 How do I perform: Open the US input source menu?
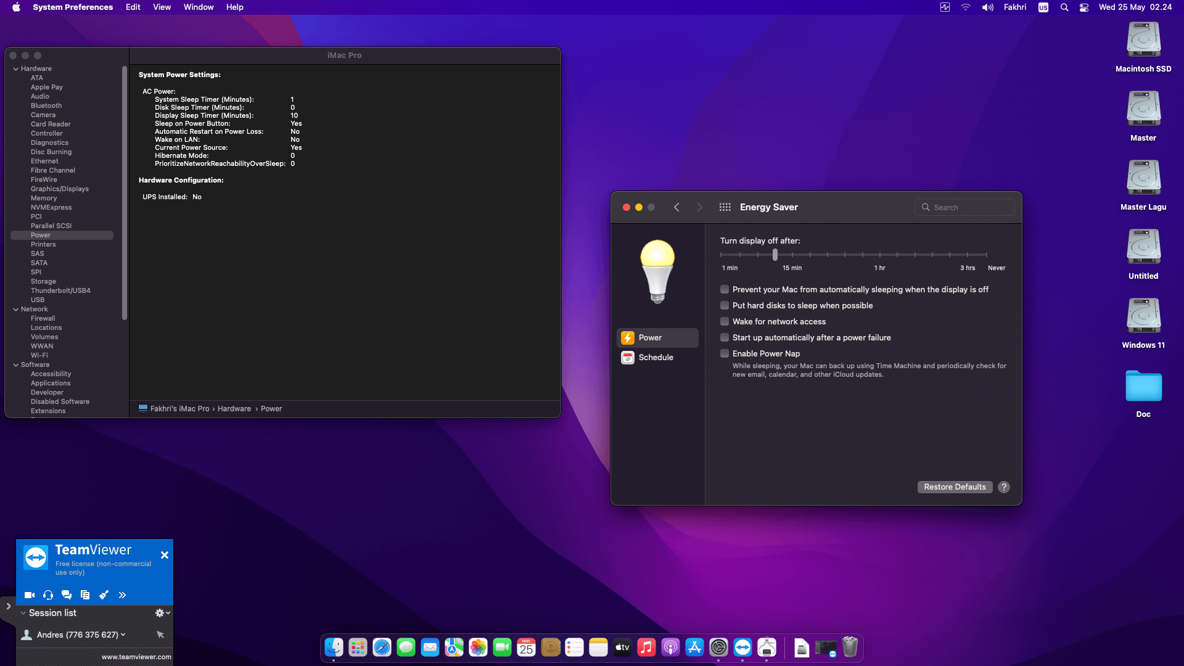pos(1043,7)
